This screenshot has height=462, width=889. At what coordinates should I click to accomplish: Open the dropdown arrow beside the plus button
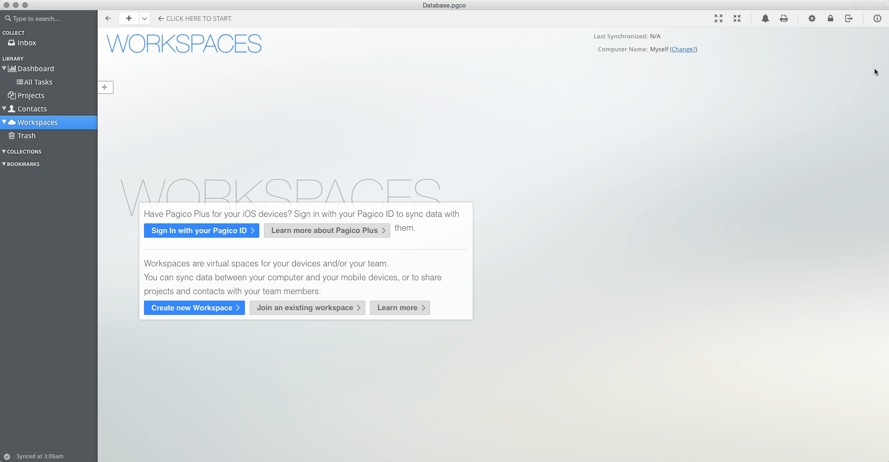coord(144,18)
